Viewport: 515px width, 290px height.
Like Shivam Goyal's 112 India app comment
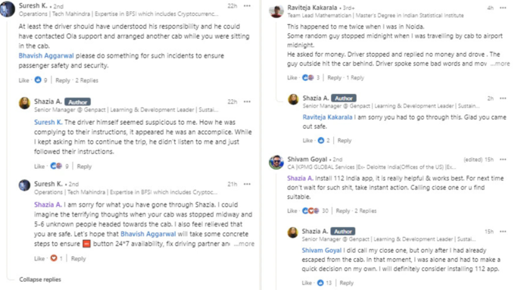pyautogui.click(x=292, y=210)
